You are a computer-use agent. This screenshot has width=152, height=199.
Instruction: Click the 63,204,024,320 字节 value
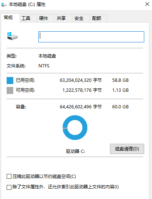coord(81,80)
